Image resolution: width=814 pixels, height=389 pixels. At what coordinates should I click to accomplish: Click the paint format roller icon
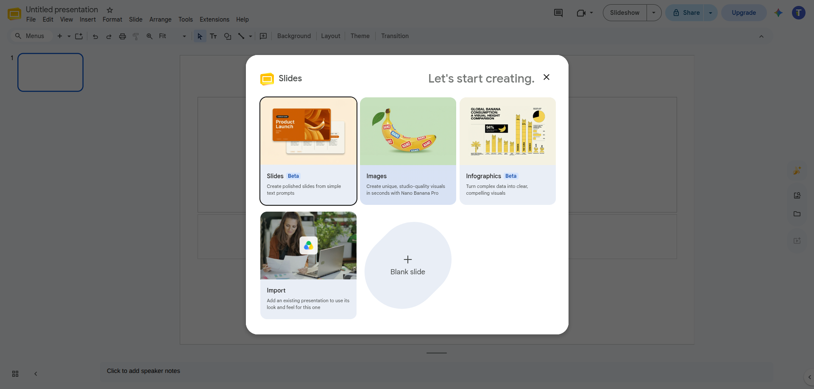click(136, 36)
